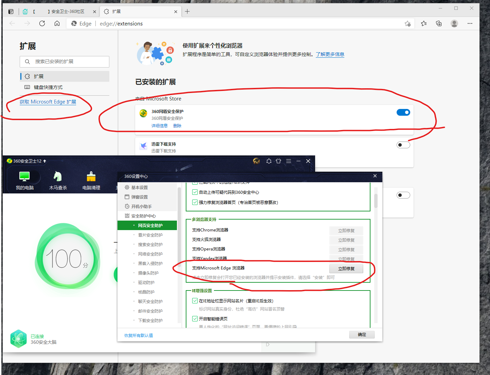Open 电脑清理 in 360安全卫士
The height and width of the screenshot is (375, 490).
click(91, 180)
